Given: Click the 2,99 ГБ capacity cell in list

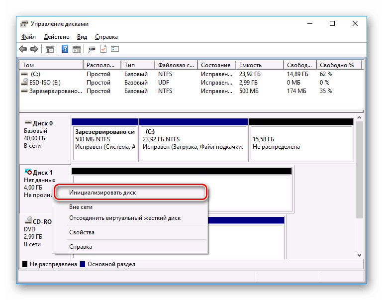Looking at the screenshot, I should [x=248, y=83].
